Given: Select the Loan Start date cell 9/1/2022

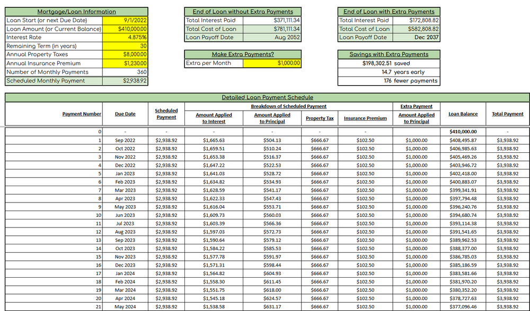Looking at the screenshot, I should click(x=125, y=20).
